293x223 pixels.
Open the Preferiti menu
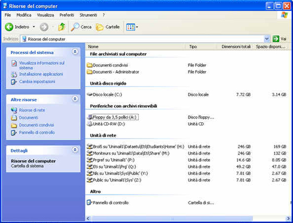pyautogui.click(x=67, y=15)
